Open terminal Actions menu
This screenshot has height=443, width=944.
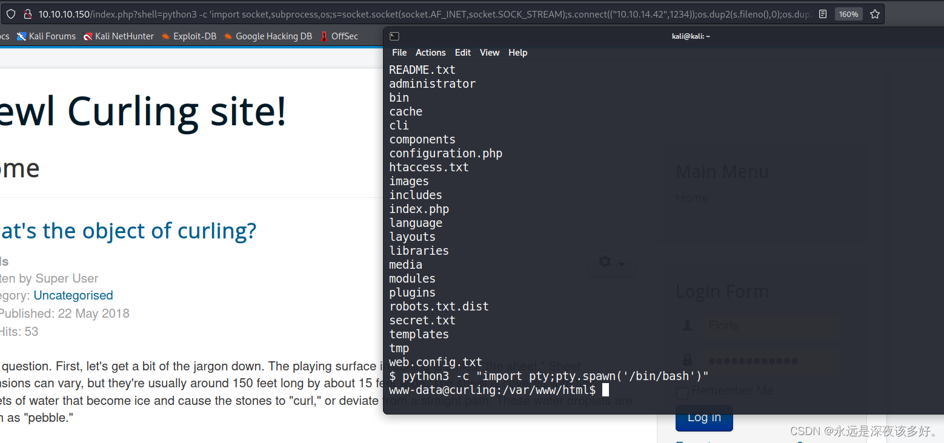pos(430,53)
